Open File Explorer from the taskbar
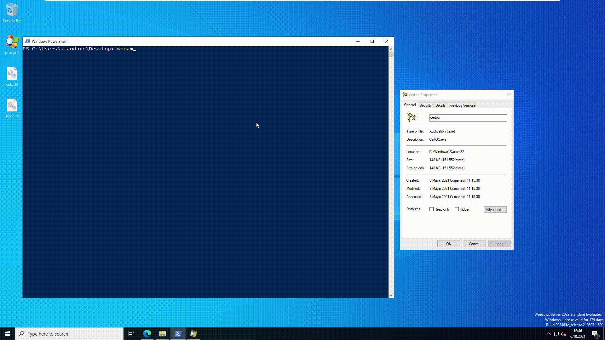Viewport: 605px width, 340px height. click(162, 333)
